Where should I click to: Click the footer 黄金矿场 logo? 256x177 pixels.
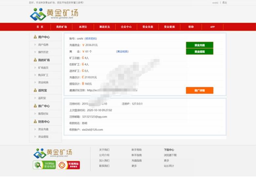point(53,153)
